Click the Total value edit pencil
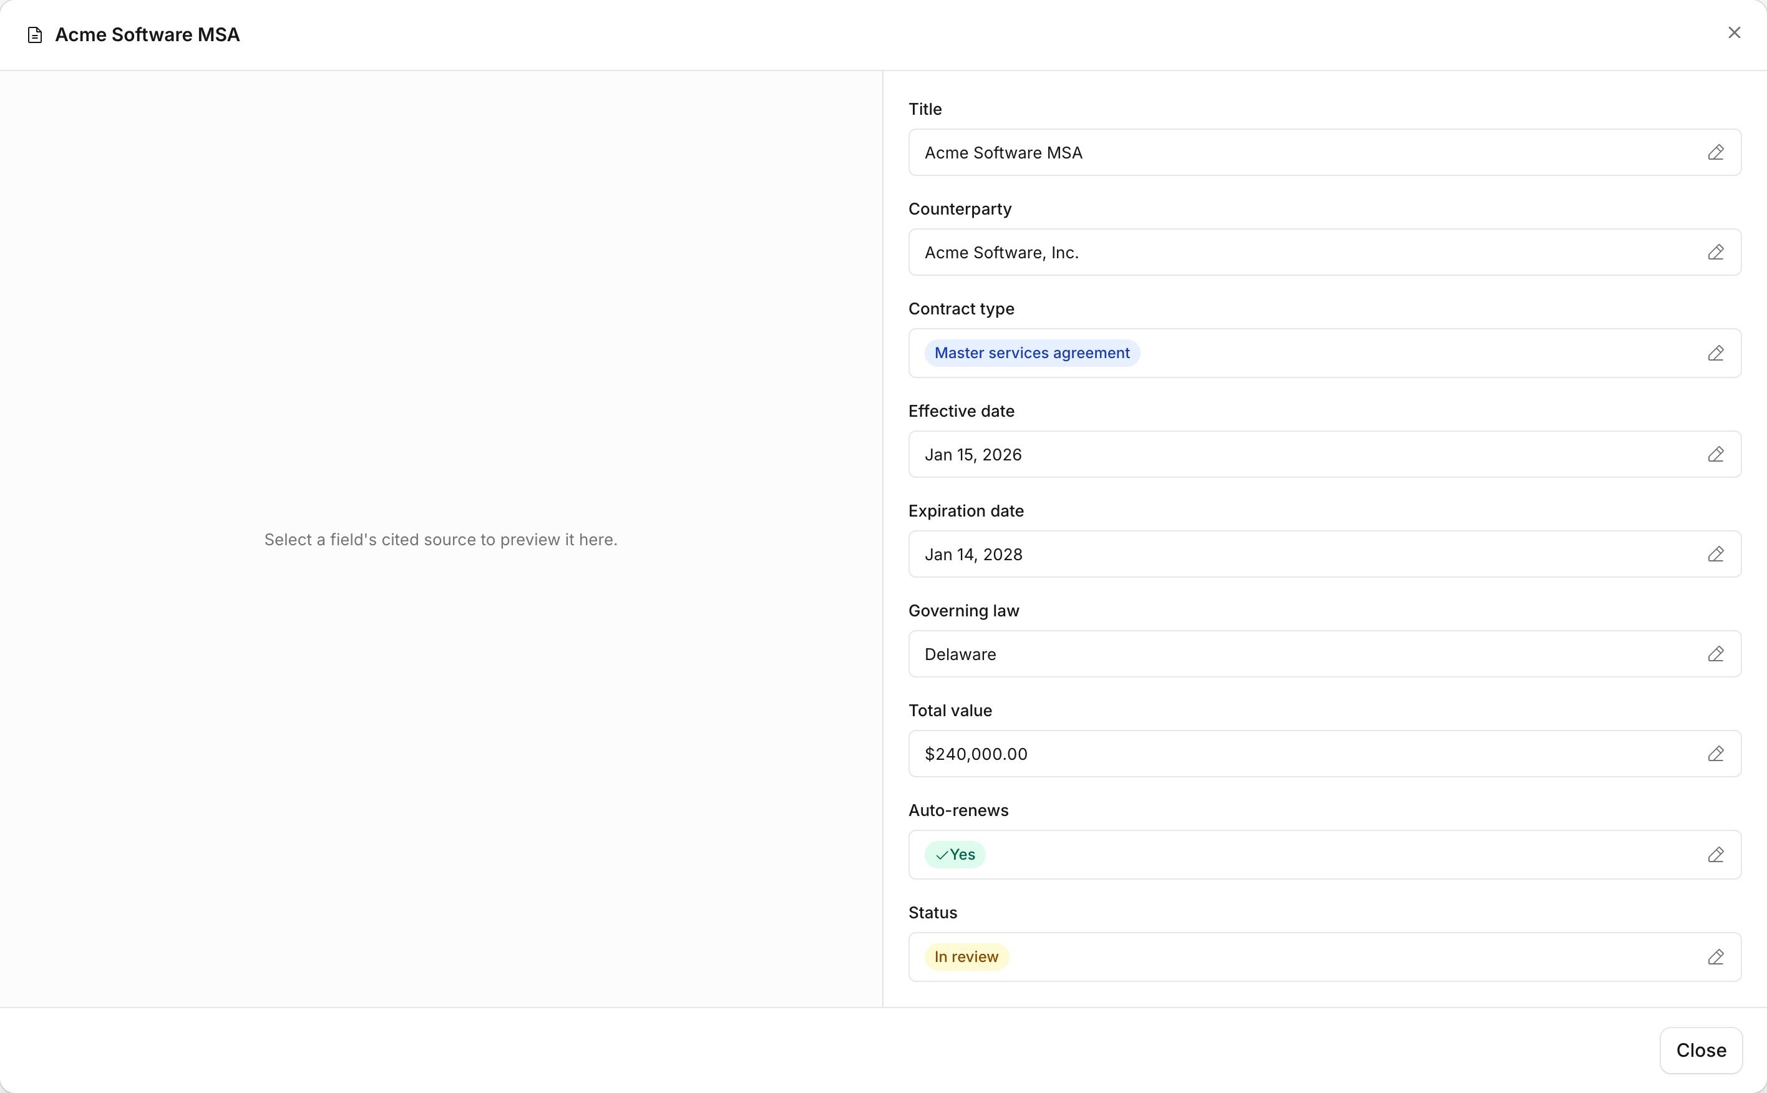 tap(1716, 754)
